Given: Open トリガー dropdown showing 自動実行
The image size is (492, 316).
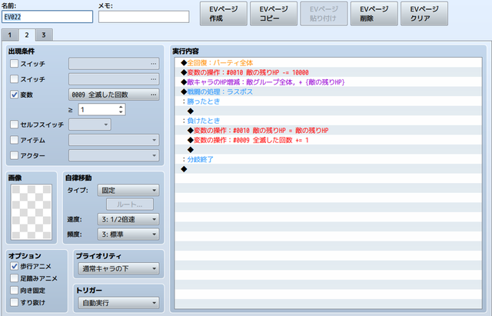Looking at the screenshot, I should pos(118,303).
